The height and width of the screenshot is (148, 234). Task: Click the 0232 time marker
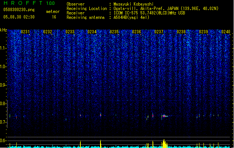pyautogui.click(x=48, y=32)
